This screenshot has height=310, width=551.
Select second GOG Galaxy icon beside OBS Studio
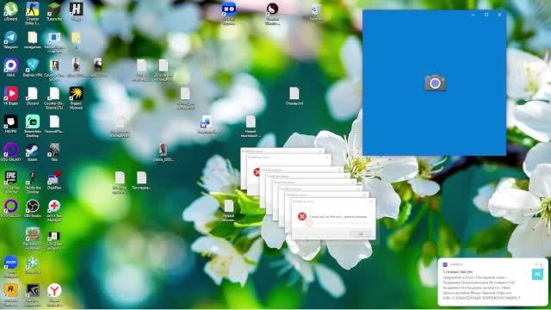pos(10,206)
